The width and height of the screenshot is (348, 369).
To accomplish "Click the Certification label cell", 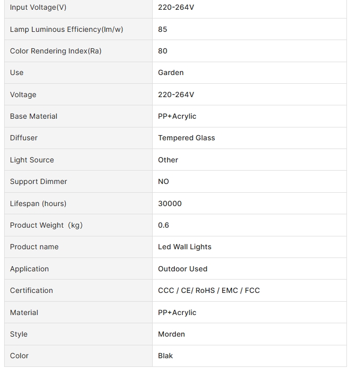I will coord(79,291).
